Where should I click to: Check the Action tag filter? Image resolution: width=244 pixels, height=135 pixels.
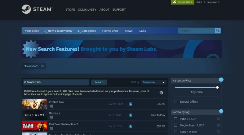176,132
